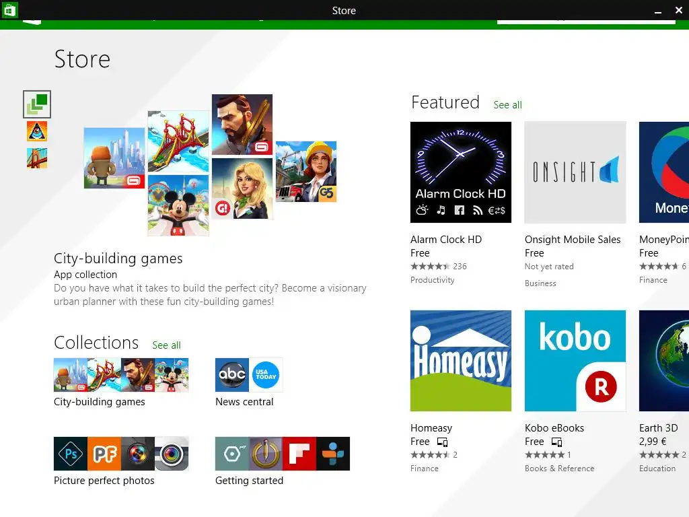
Task: Open Onsight Mobile Sales app tile
Action: coord(575,172)
